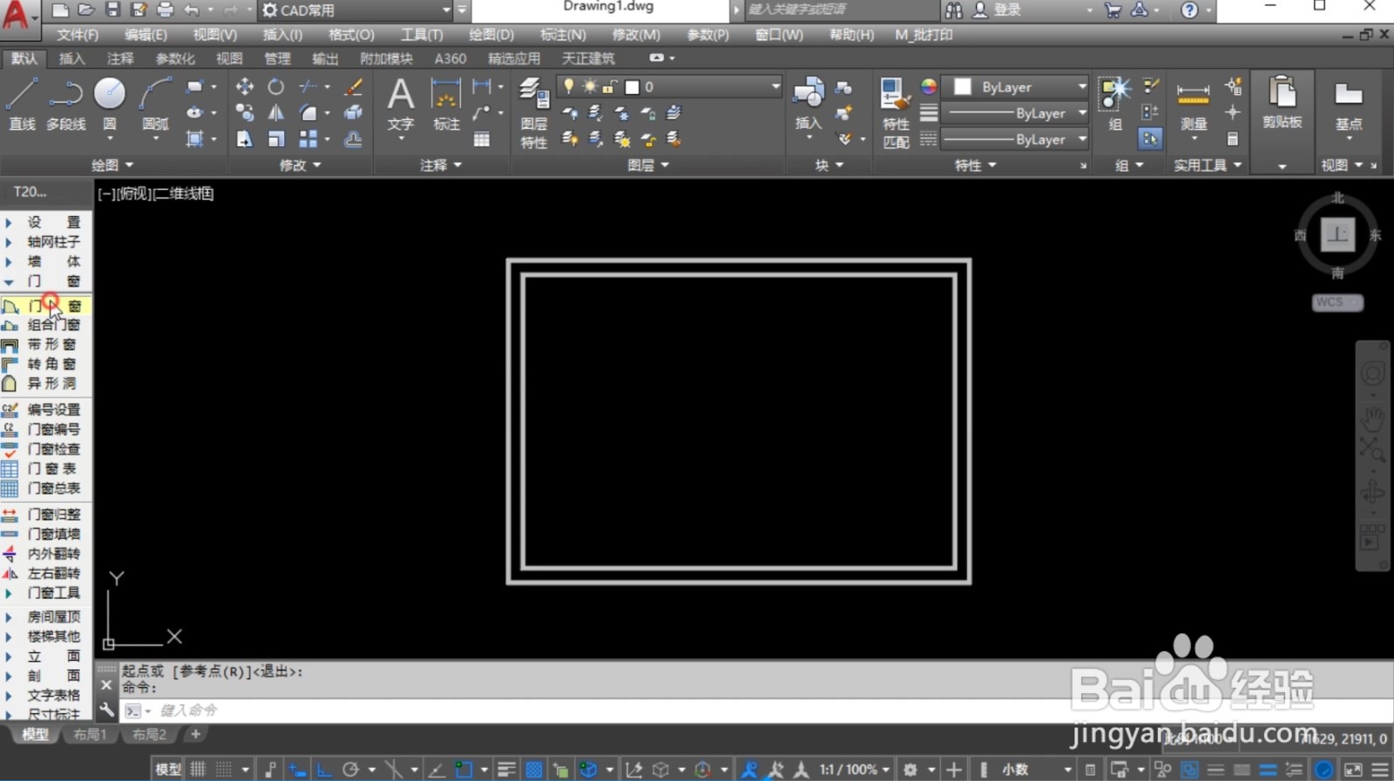Click the Erase tool icon
Screen dimensions: 1394x781
click(x=353, y=86)
